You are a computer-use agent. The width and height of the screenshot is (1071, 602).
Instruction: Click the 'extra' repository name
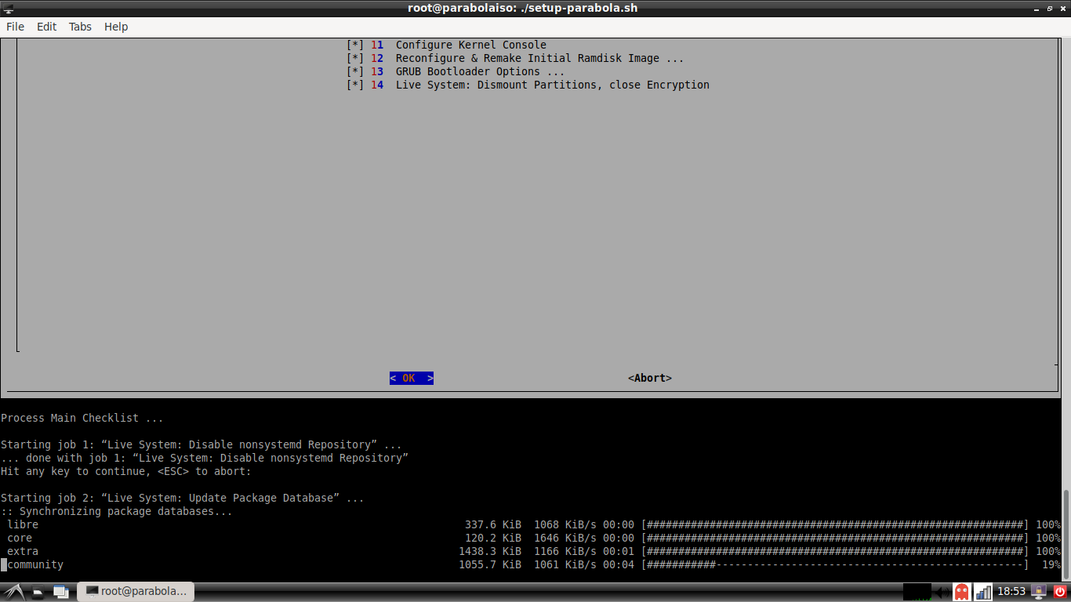(23, 551)
